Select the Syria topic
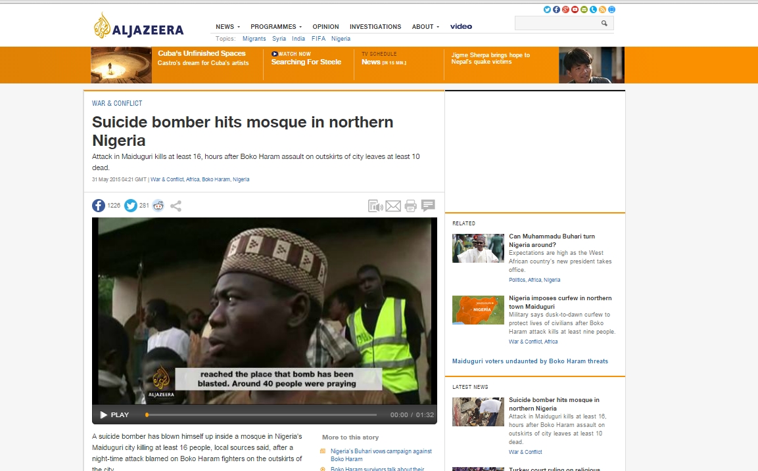 pos(279,39)
